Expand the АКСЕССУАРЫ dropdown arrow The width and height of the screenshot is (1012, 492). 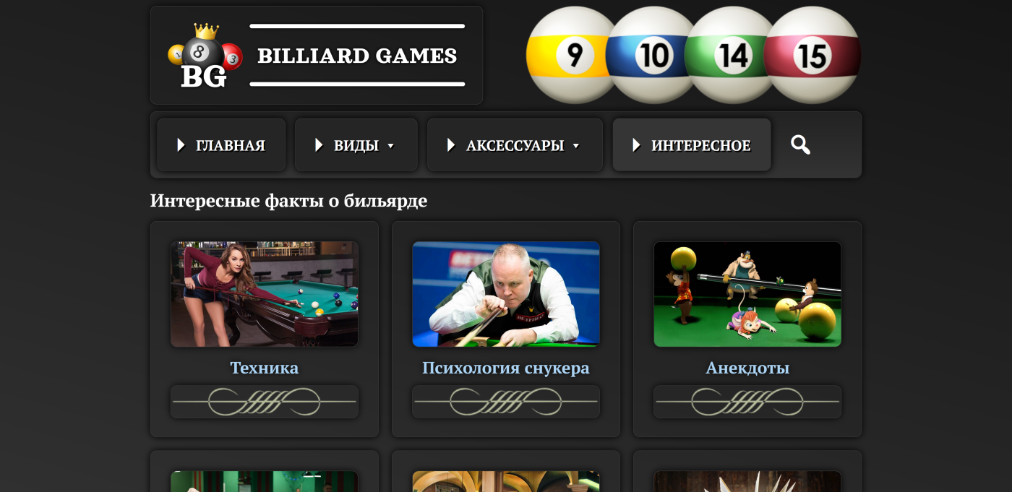pos(576,146)
